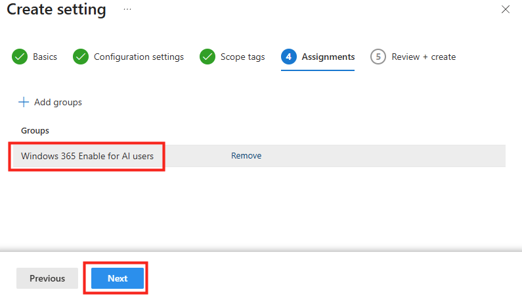Close the Create setting pane
The width and height of the screenshot is (522, 298).
(506, 9)
